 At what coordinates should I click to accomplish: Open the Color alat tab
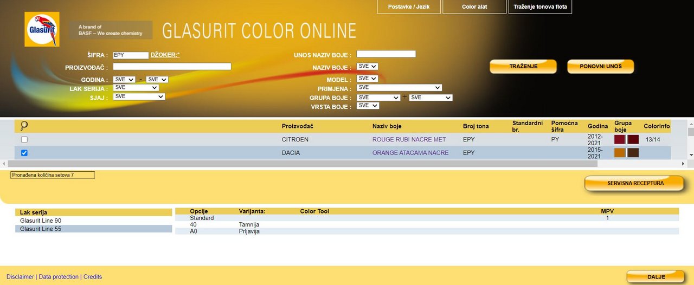coord(475,7)
